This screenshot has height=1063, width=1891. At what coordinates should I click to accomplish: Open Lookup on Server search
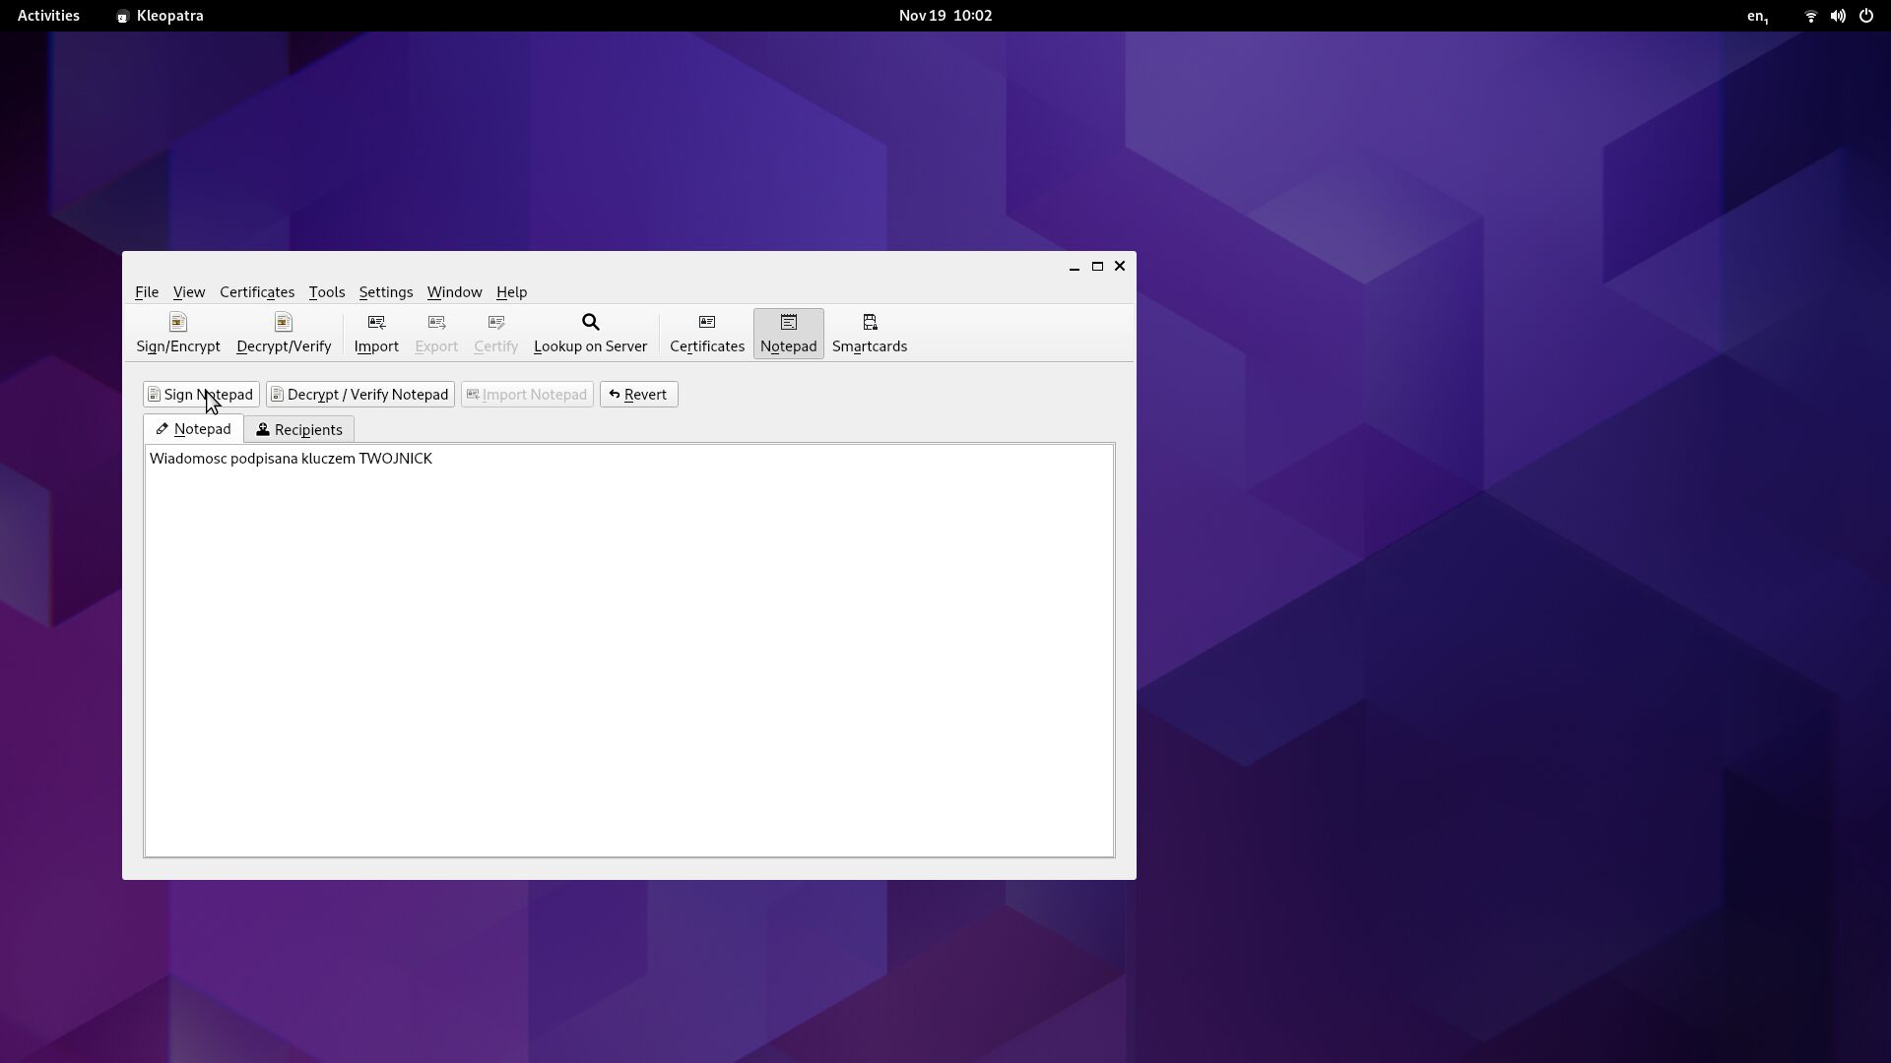590,333
